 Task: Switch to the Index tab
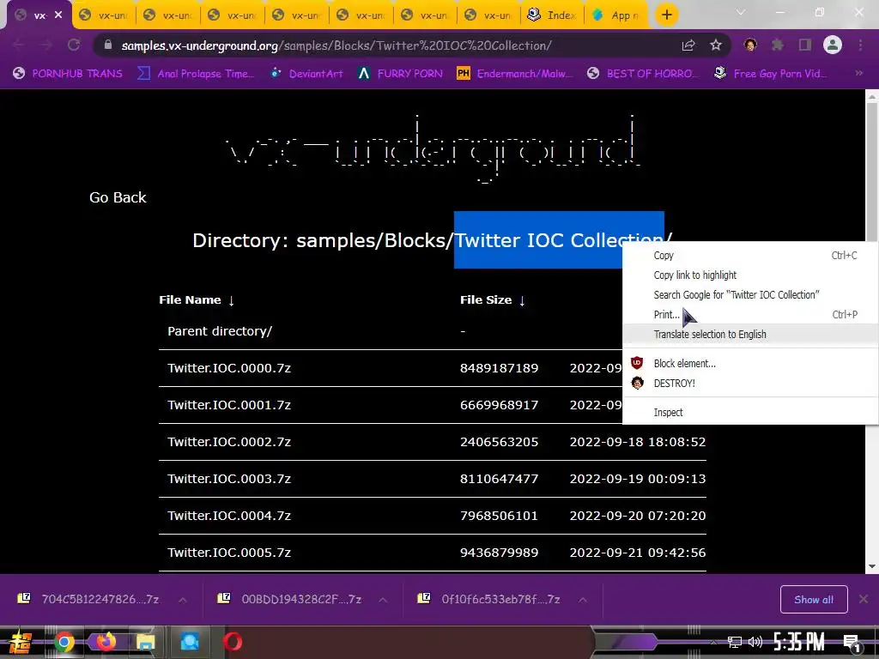(553, 15)
